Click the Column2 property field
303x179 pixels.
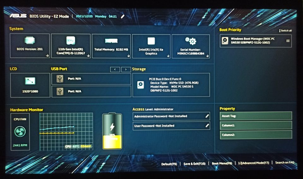pos(256,135)
